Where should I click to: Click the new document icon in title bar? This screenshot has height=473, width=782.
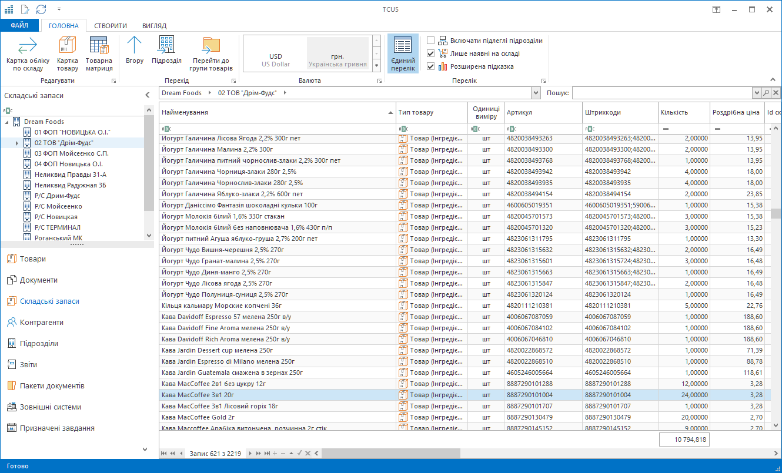click(x=25, y=9)
